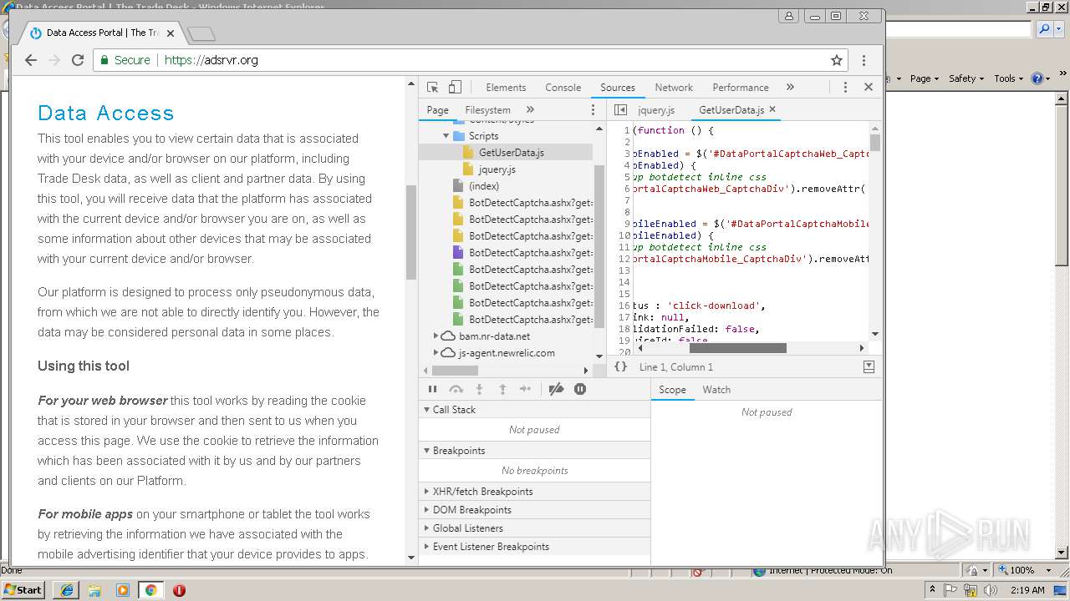Expand the js-agent.newrelic.com domain

(x=436, y=352)
